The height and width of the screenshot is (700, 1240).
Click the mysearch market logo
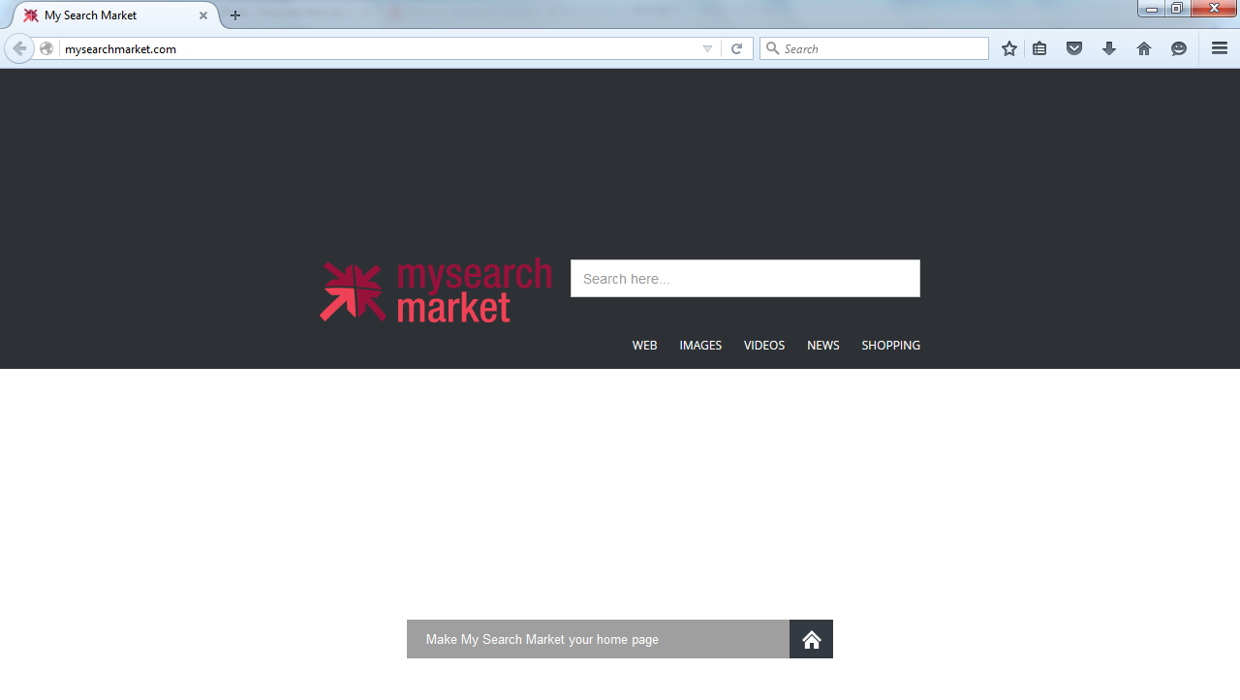point(436,289)
